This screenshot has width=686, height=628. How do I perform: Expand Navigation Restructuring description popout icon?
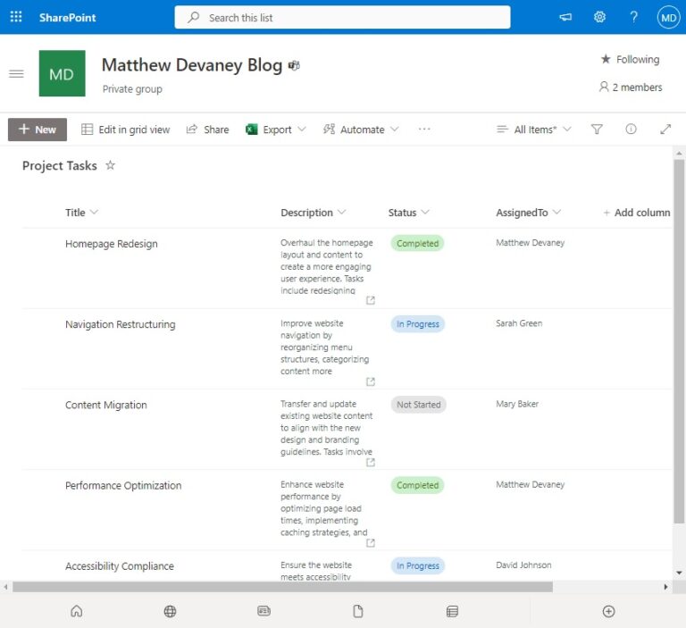371,381
